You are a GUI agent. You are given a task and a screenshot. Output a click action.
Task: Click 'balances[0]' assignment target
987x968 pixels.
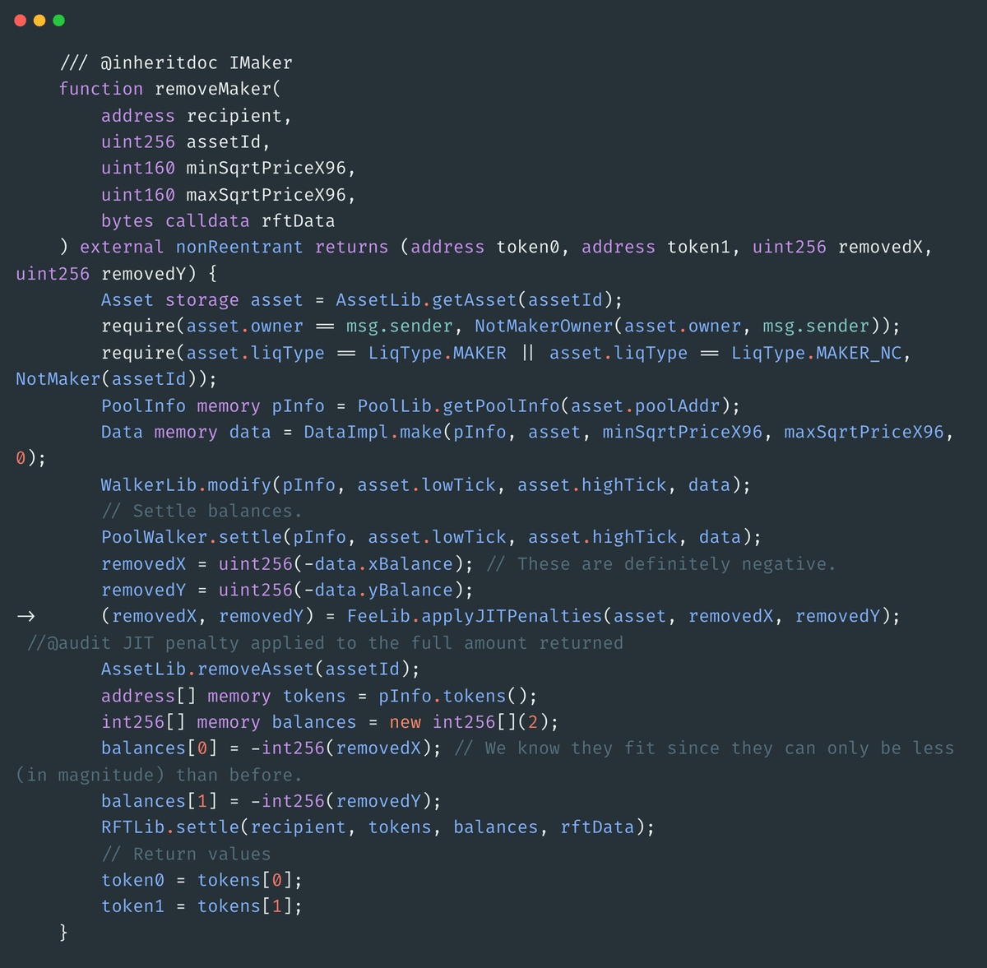[x=159, y=749]
